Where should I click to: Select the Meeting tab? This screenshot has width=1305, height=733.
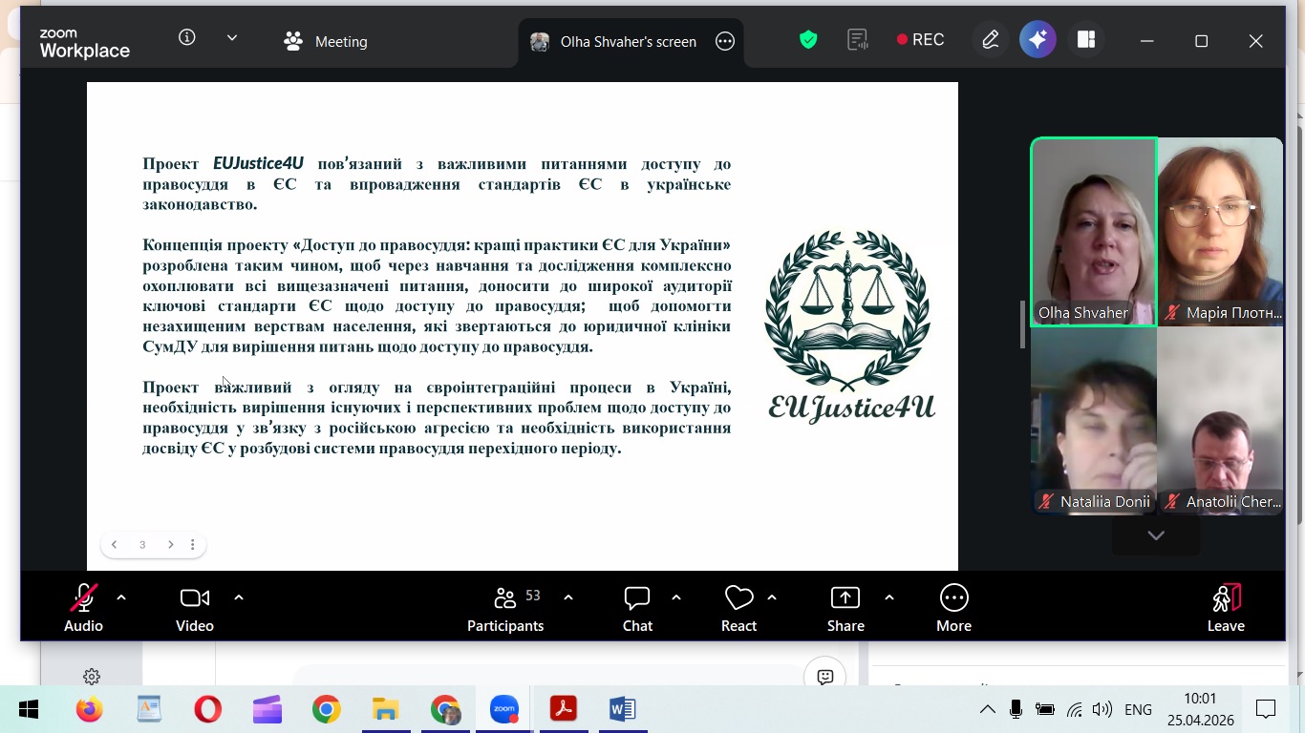coord(326,41)
